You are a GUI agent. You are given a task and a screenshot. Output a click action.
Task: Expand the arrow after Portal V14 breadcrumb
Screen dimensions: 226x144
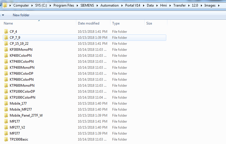(x=143, y=5)
